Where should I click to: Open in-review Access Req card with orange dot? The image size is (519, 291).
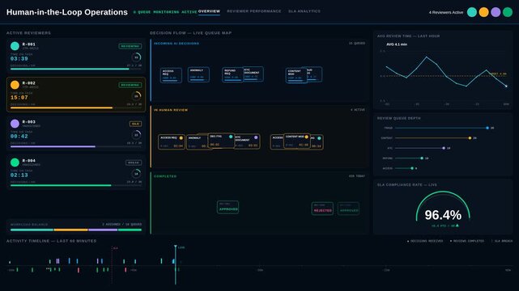[172, 142]
